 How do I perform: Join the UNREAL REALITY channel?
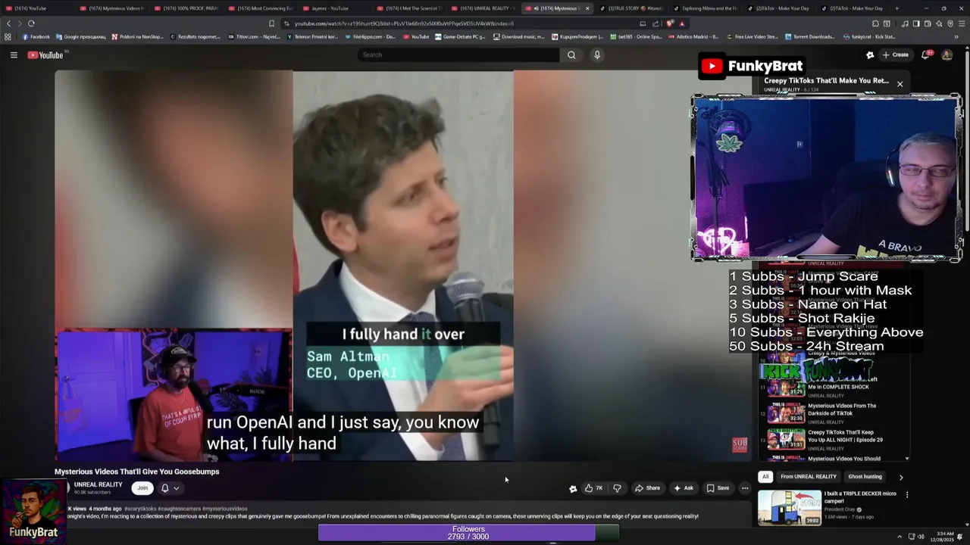142,488
